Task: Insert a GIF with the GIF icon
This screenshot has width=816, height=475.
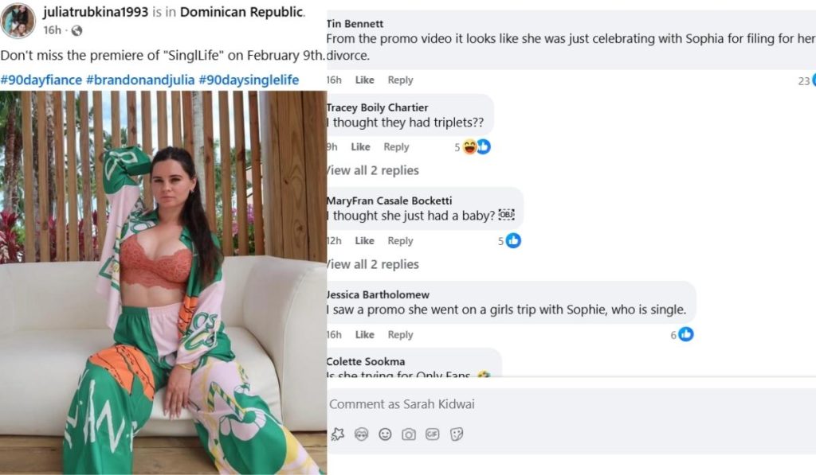Action: pyautogui.click(x=431, y=435)
